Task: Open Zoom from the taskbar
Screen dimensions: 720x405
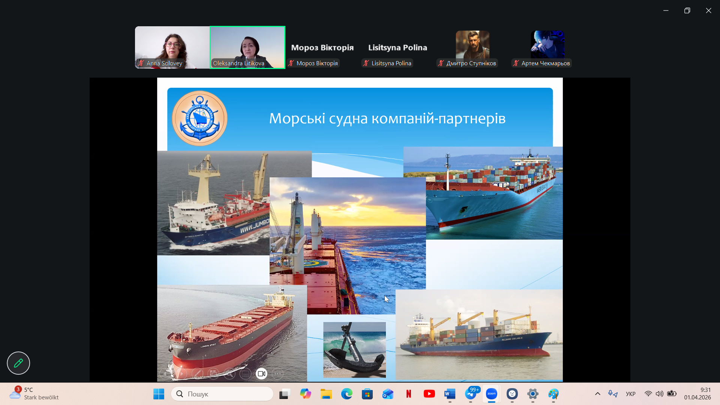Action: pos(491,394)
